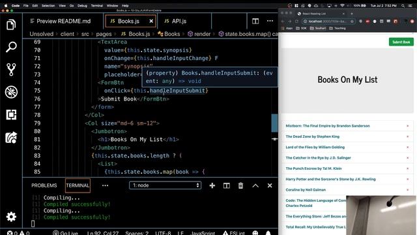Viewport: 417px width, 235px height.
Task: Show more panel tabs ellipsis
Action: click(105, 185)
